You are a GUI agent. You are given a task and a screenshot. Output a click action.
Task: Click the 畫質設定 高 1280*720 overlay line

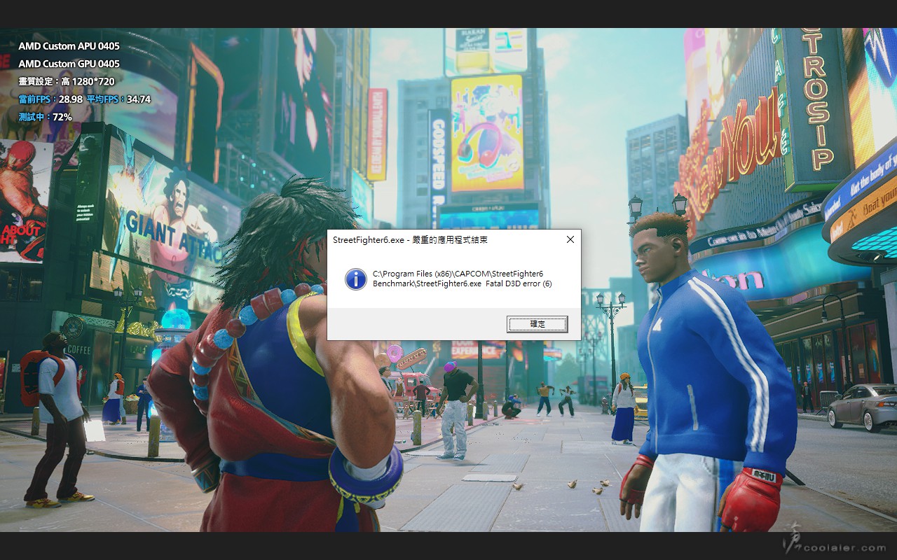[x=67, y=82]
